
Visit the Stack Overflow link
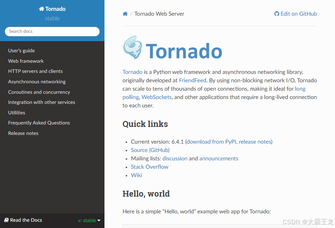pos(149,167)
